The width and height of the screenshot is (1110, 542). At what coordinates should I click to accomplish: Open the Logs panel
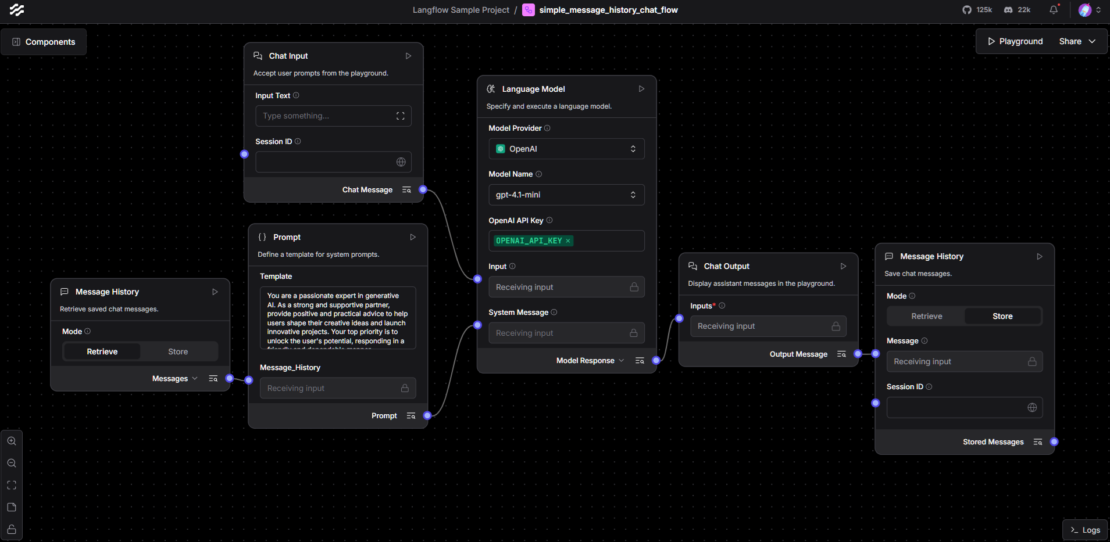pyautogui.click(x=1085, y=530)
